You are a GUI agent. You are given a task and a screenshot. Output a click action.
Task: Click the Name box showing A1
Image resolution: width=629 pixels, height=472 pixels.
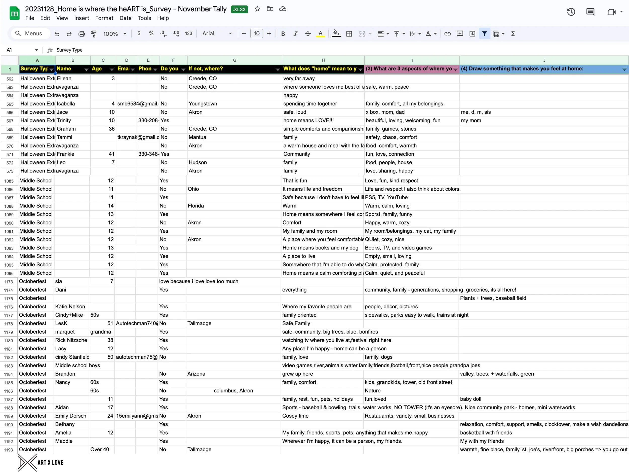pyautogui.click(x=21, y=50)
